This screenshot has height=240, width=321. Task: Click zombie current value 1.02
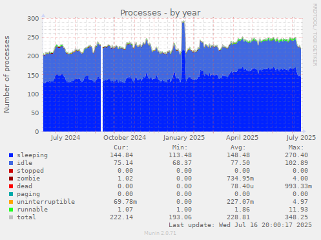click(125, 179)
